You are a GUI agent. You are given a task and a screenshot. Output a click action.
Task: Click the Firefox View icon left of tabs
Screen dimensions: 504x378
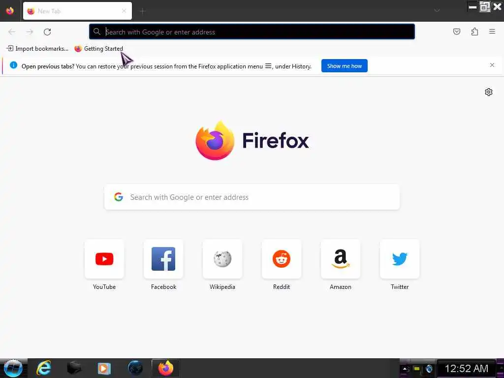coord(10,11)
